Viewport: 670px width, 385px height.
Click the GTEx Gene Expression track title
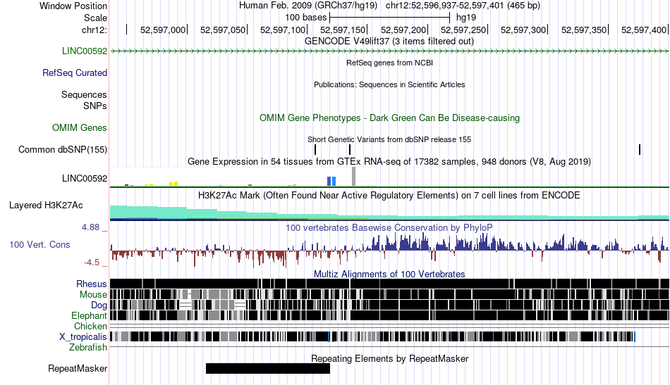389,162
